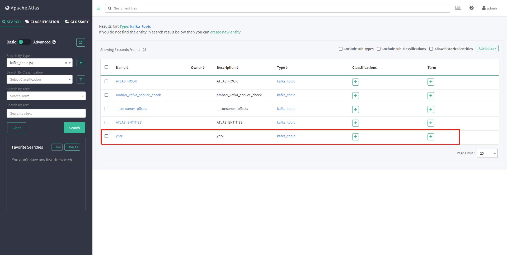This screenshot has height=255, width=507.
Task: Open Search Term dropdown
Action: coord(46,96)
